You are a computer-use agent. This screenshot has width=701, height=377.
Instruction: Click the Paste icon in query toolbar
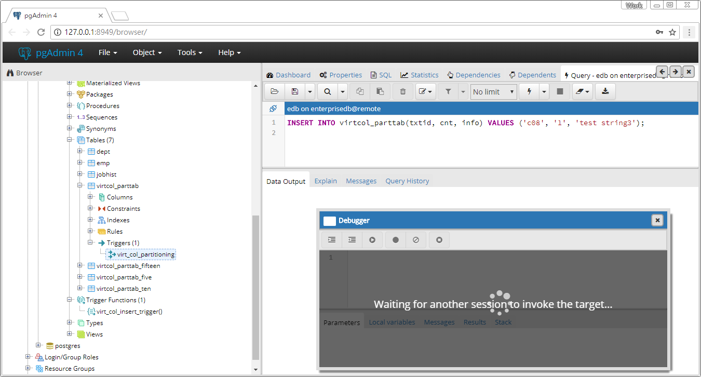point(380,92)
